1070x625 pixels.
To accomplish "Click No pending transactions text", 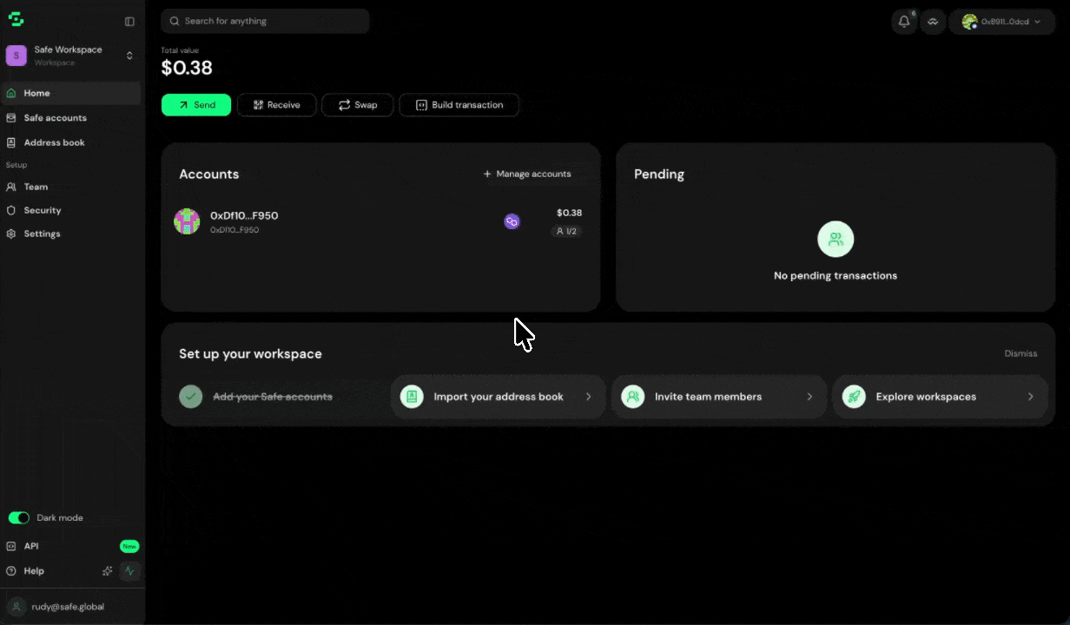I will point(836,275).
